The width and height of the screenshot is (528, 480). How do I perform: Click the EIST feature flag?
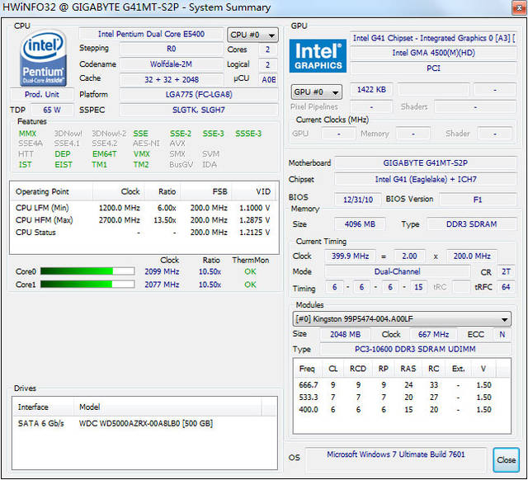pyautogui.click(x=64, y=165)
